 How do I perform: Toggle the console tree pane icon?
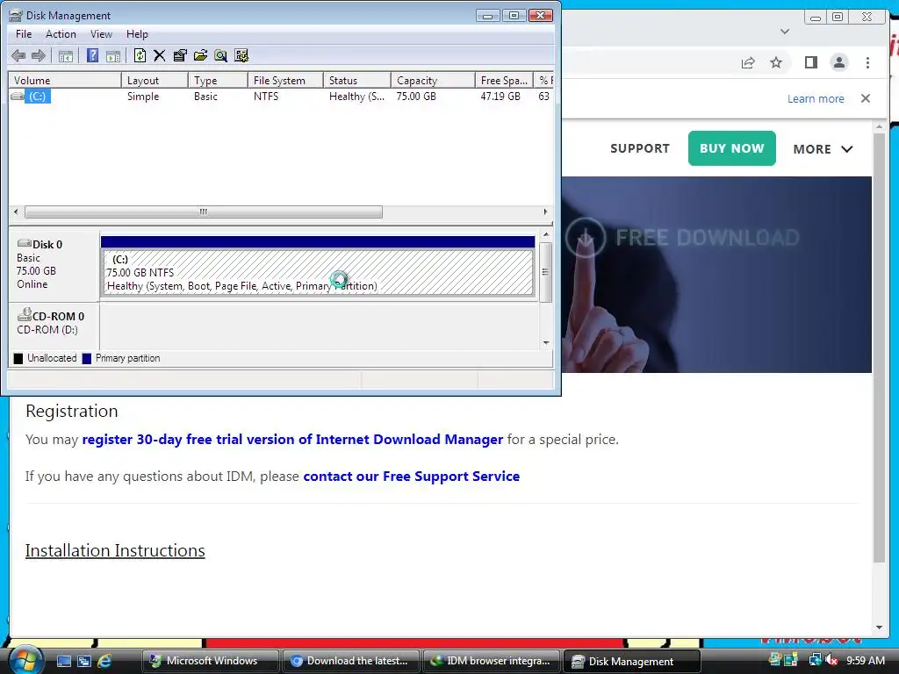(66, 55)
